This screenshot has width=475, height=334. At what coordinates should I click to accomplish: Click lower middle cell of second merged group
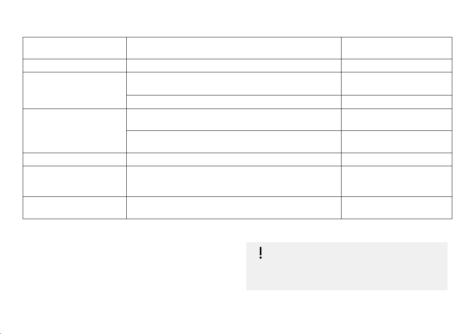(x=234, y=142)
